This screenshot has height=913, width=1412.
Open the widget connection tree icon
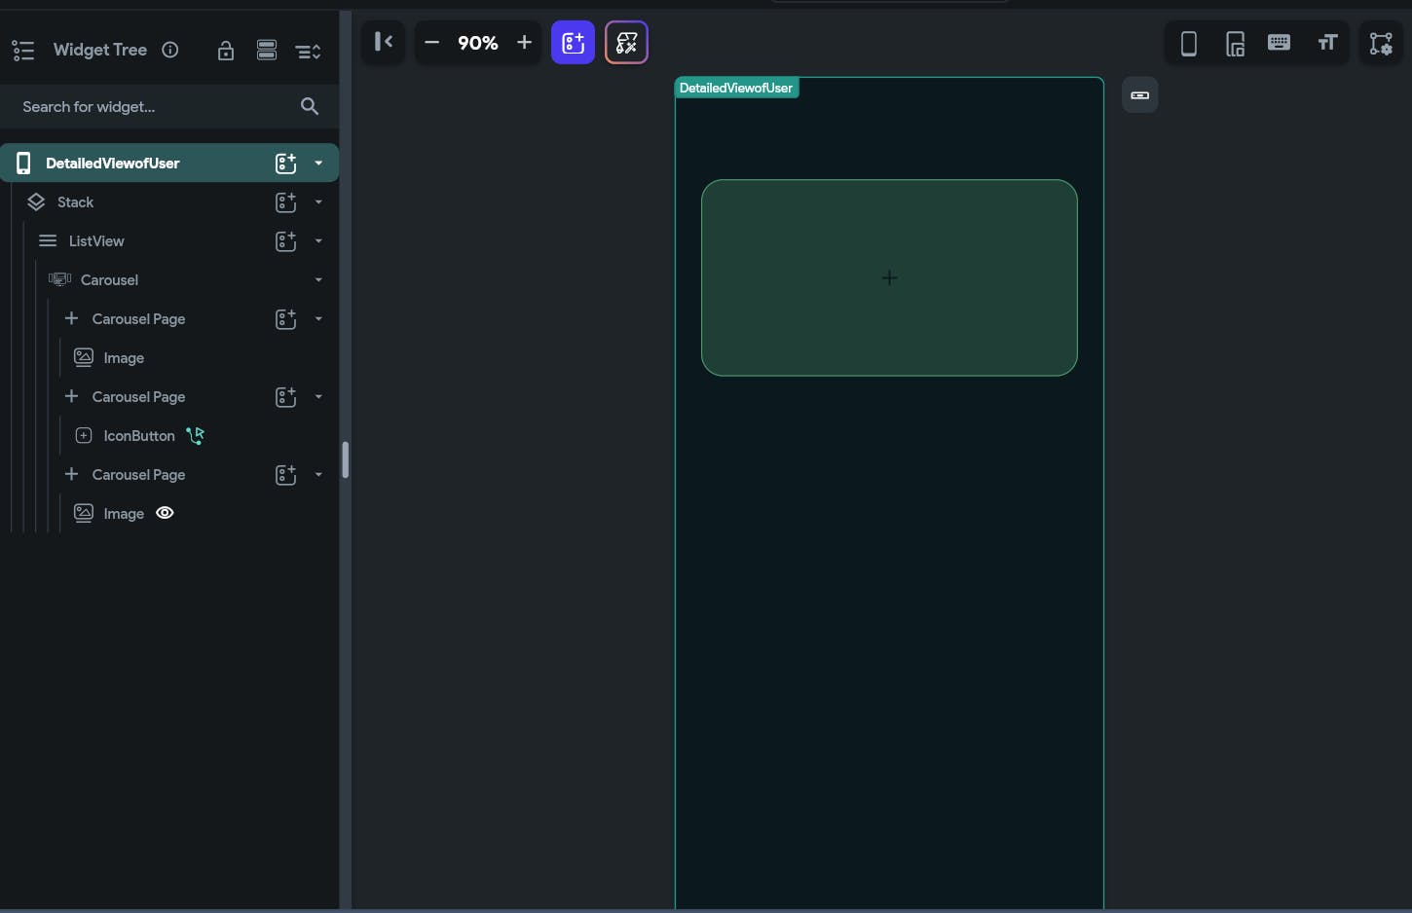(x=1381, y=43)
